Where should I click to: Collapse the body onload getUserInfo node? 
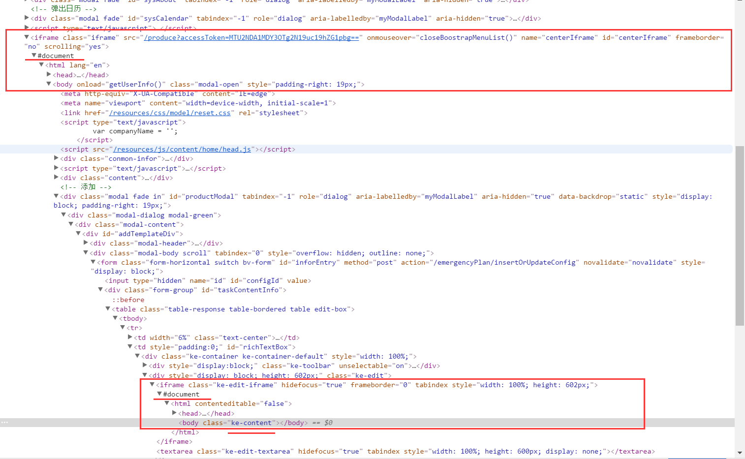(x=49, y=84)
